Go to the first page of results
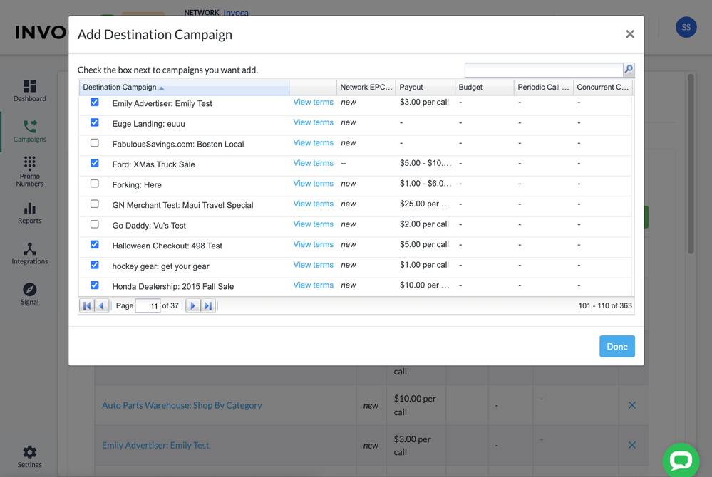This screenshot has width=712, height=477. (87, 306)
